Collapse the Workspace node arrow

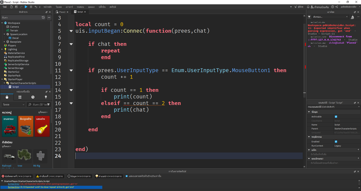(2, 23)
